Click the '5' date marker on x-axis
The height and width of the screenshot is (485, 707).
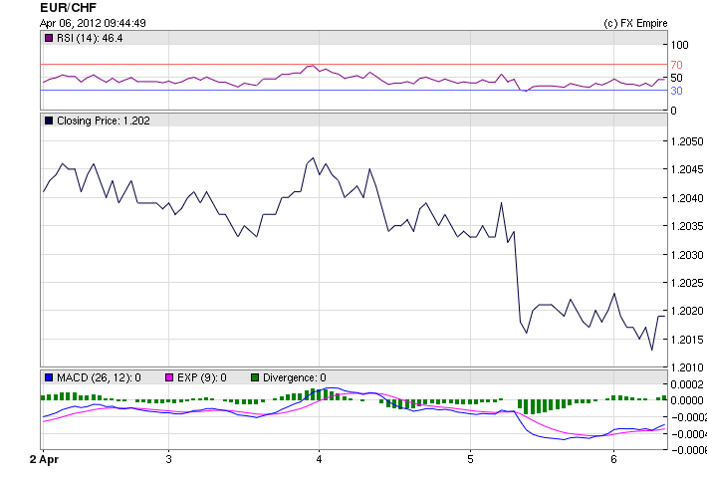(x=470, y=460)
